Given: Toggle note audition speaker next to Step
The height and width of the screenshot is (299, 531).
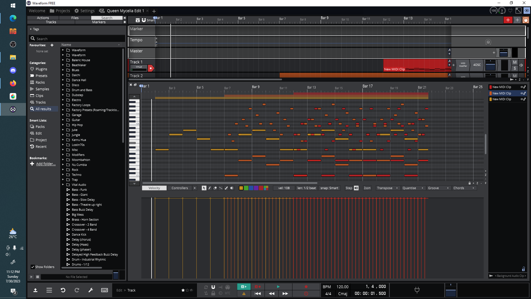Looking at the screenshot, I should 356,188.
